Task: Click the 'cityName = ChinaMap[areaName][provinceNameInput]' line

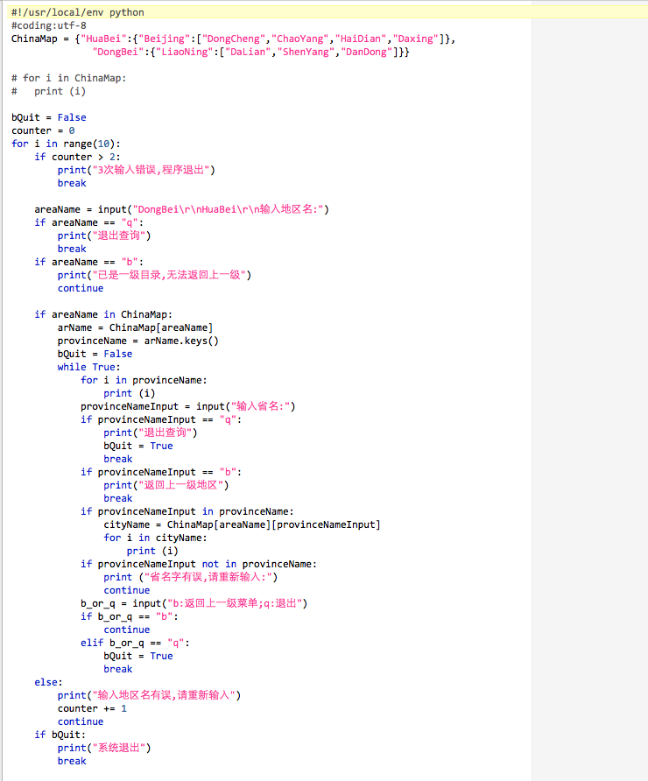Action: [x=242, y=524]
